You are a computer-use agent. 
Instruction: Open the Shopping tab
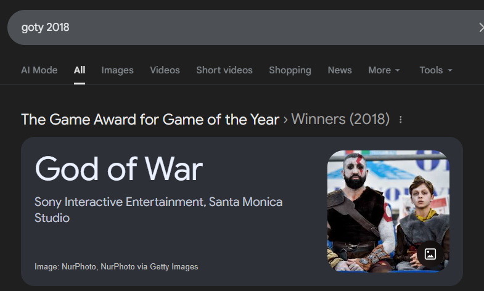[x=290, y=70]
